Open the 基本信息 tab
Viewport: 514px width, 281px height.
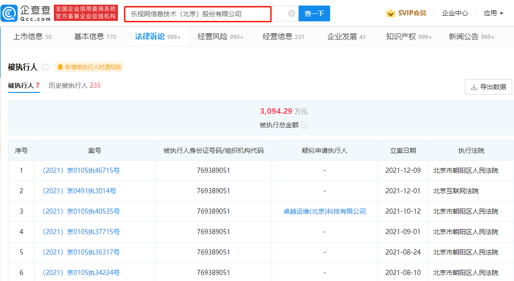pos(95,37)
